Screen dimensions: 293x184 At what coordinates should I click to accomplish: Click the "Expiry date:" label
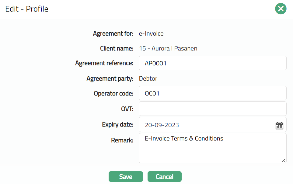[x=117, y=124]
